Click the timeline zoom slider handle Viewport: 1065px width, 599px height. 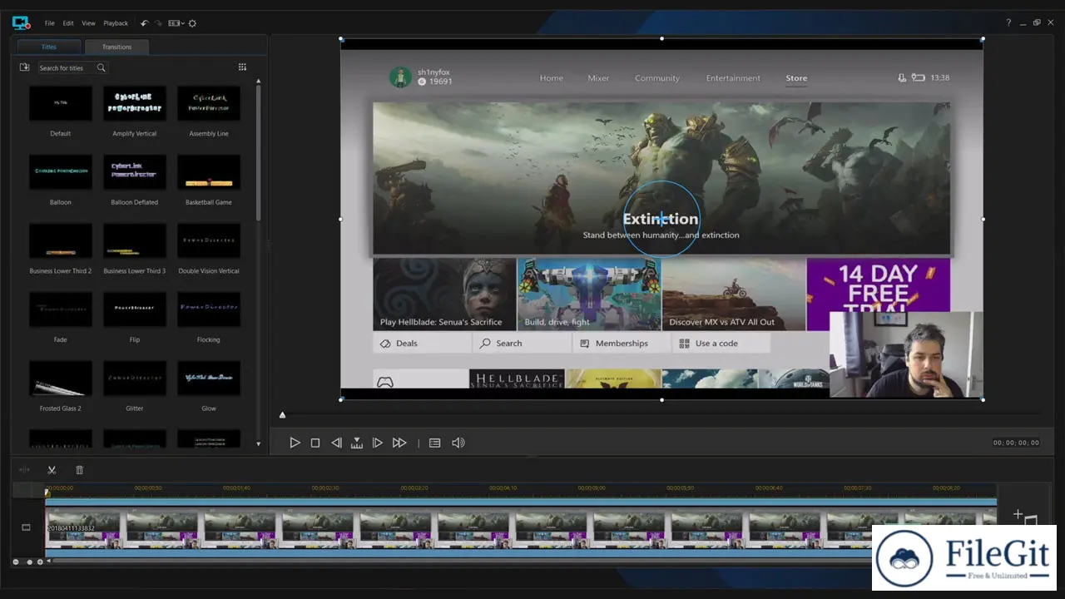(30, 562)
